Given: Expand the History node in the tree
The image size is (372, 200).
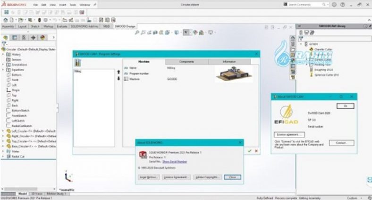Looking at the screenshot, I should pos(3,55).
